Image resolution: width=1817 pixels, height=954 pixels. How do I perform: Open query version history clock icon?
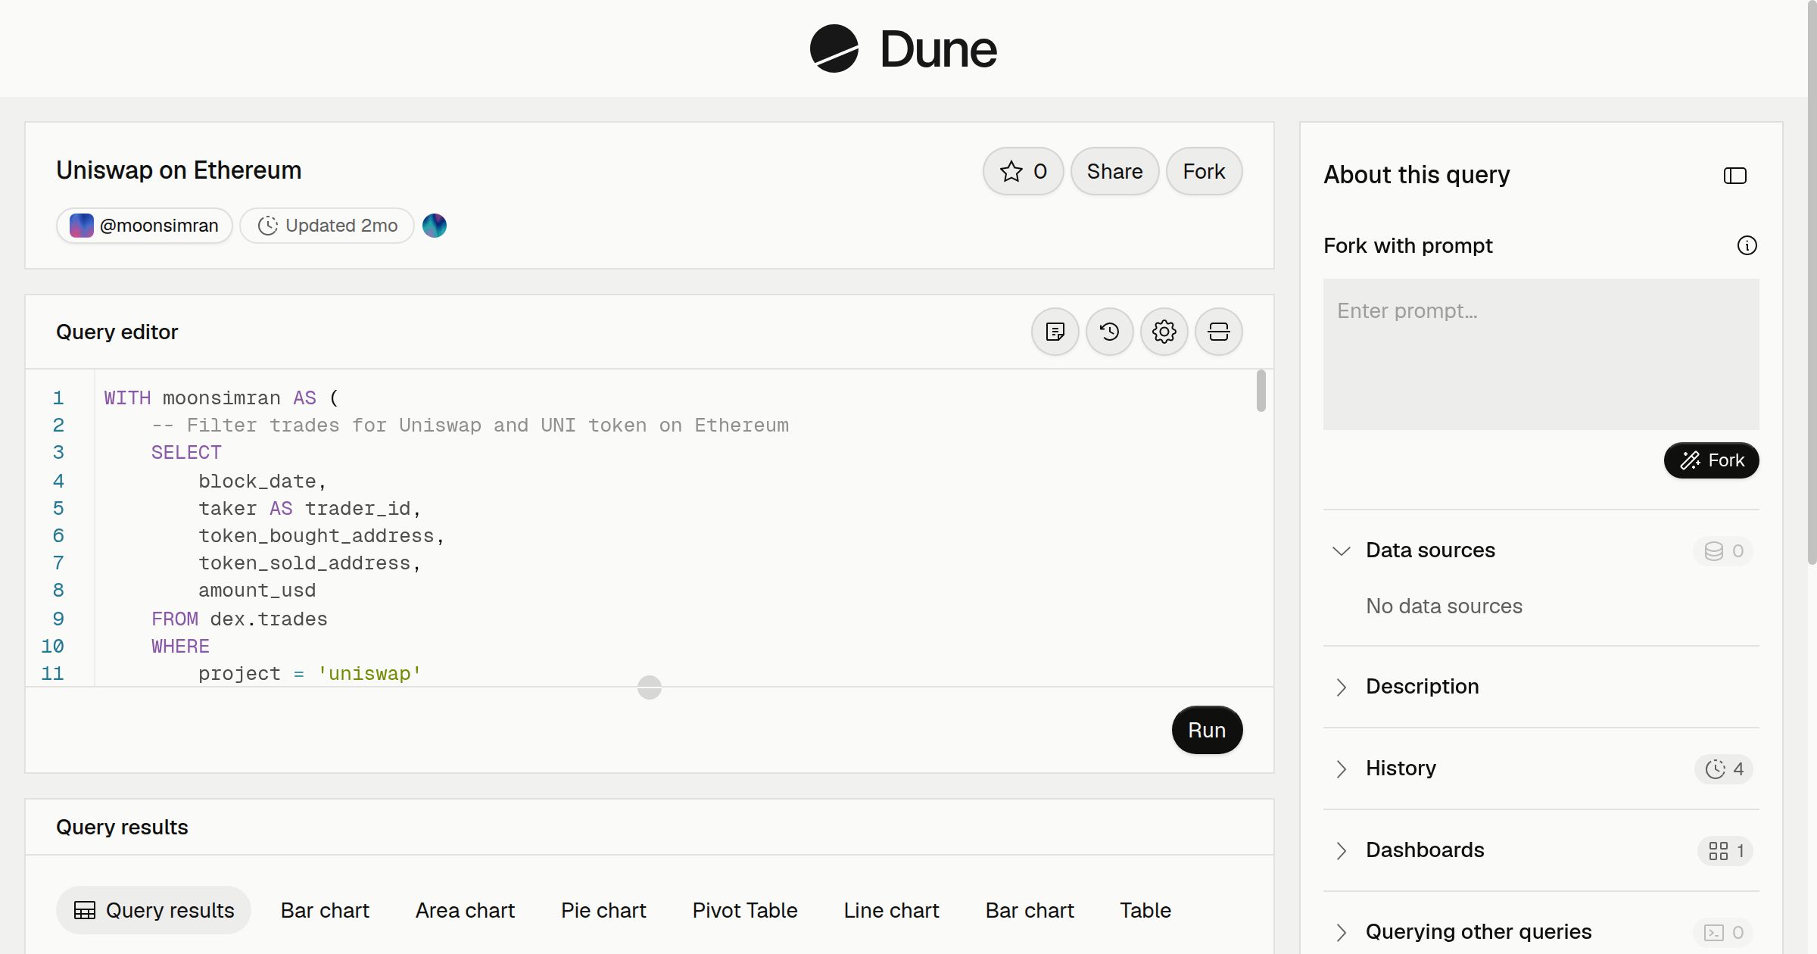pos(1110,332)
